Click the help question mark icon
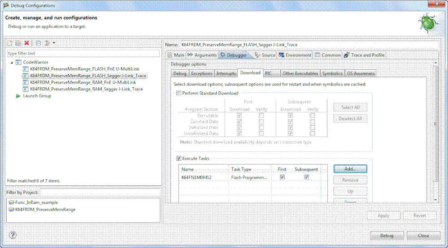448x248 pixels. click(13, 235)
